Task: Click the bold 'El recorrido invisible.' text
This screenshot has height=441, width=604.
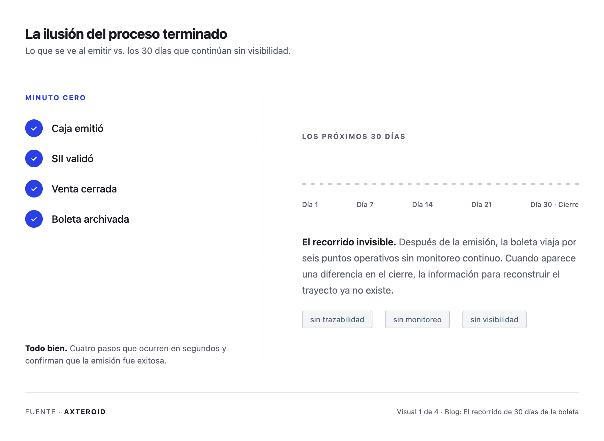Action: 349,242
